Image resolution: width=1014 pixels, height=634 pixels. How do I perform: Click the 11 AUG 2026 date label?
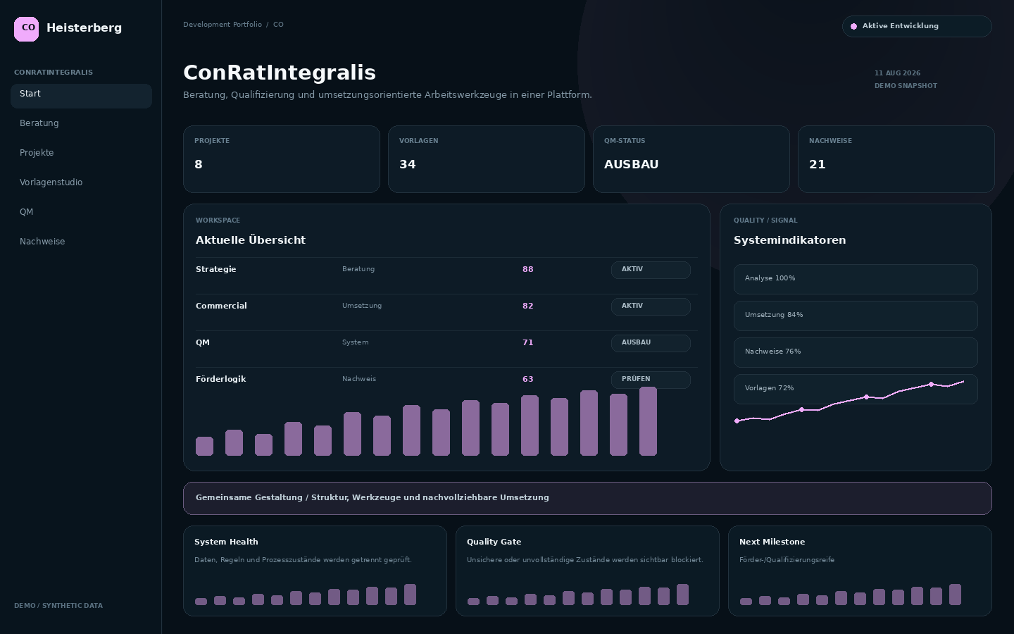coord(897,73)
